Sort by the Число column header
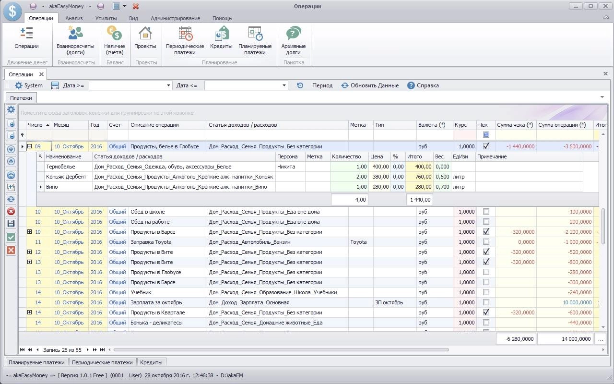The width and height of the screenshot is (614, 384). (x=38, y=125)
